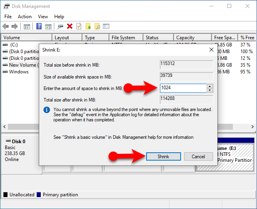Screen dimensions: 257x209
Task: Increase shrink amount with the up spinner arrow
Action: [210, 86]
